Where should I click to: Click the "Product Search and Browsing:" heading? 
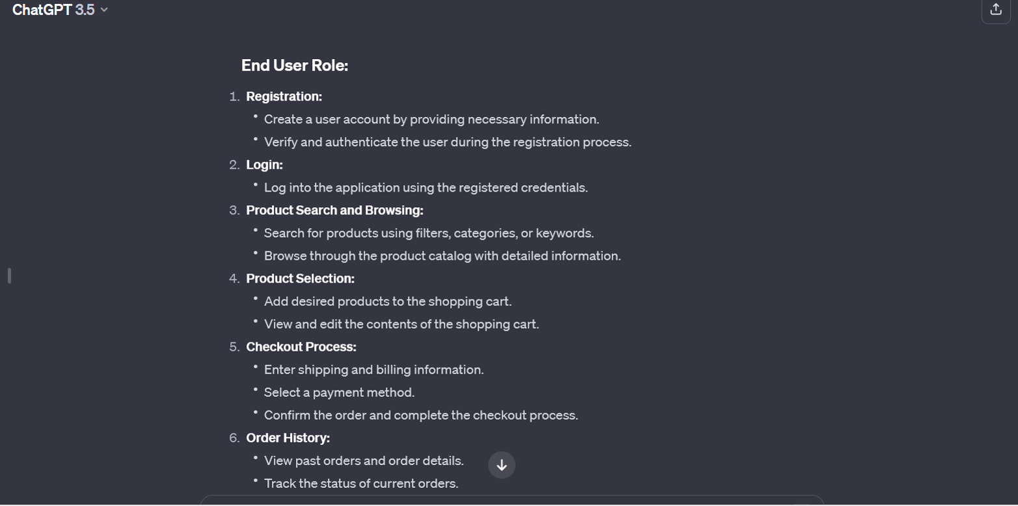click(x=334, y=210)
